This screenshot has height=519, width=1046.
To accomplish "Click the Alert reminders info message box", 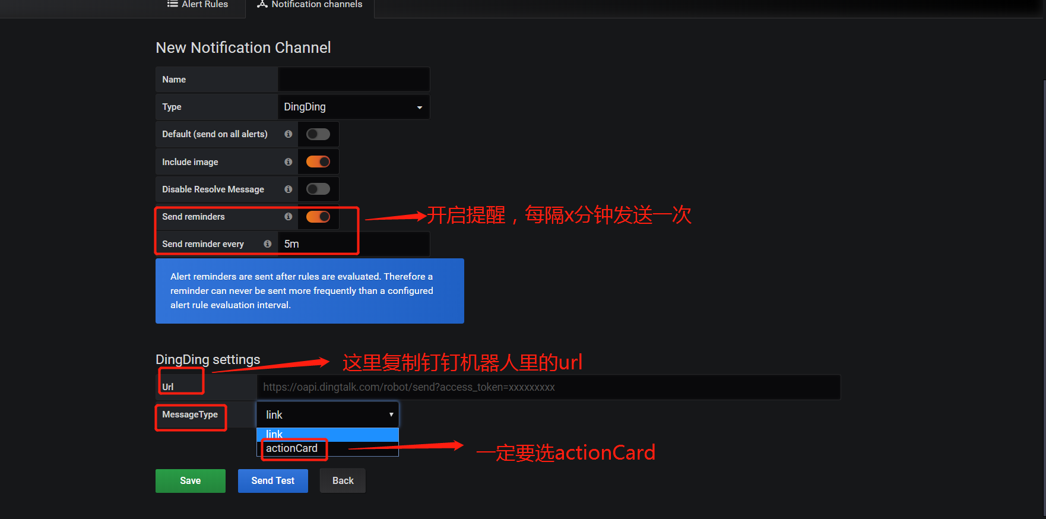I will [x=310, y=291].
